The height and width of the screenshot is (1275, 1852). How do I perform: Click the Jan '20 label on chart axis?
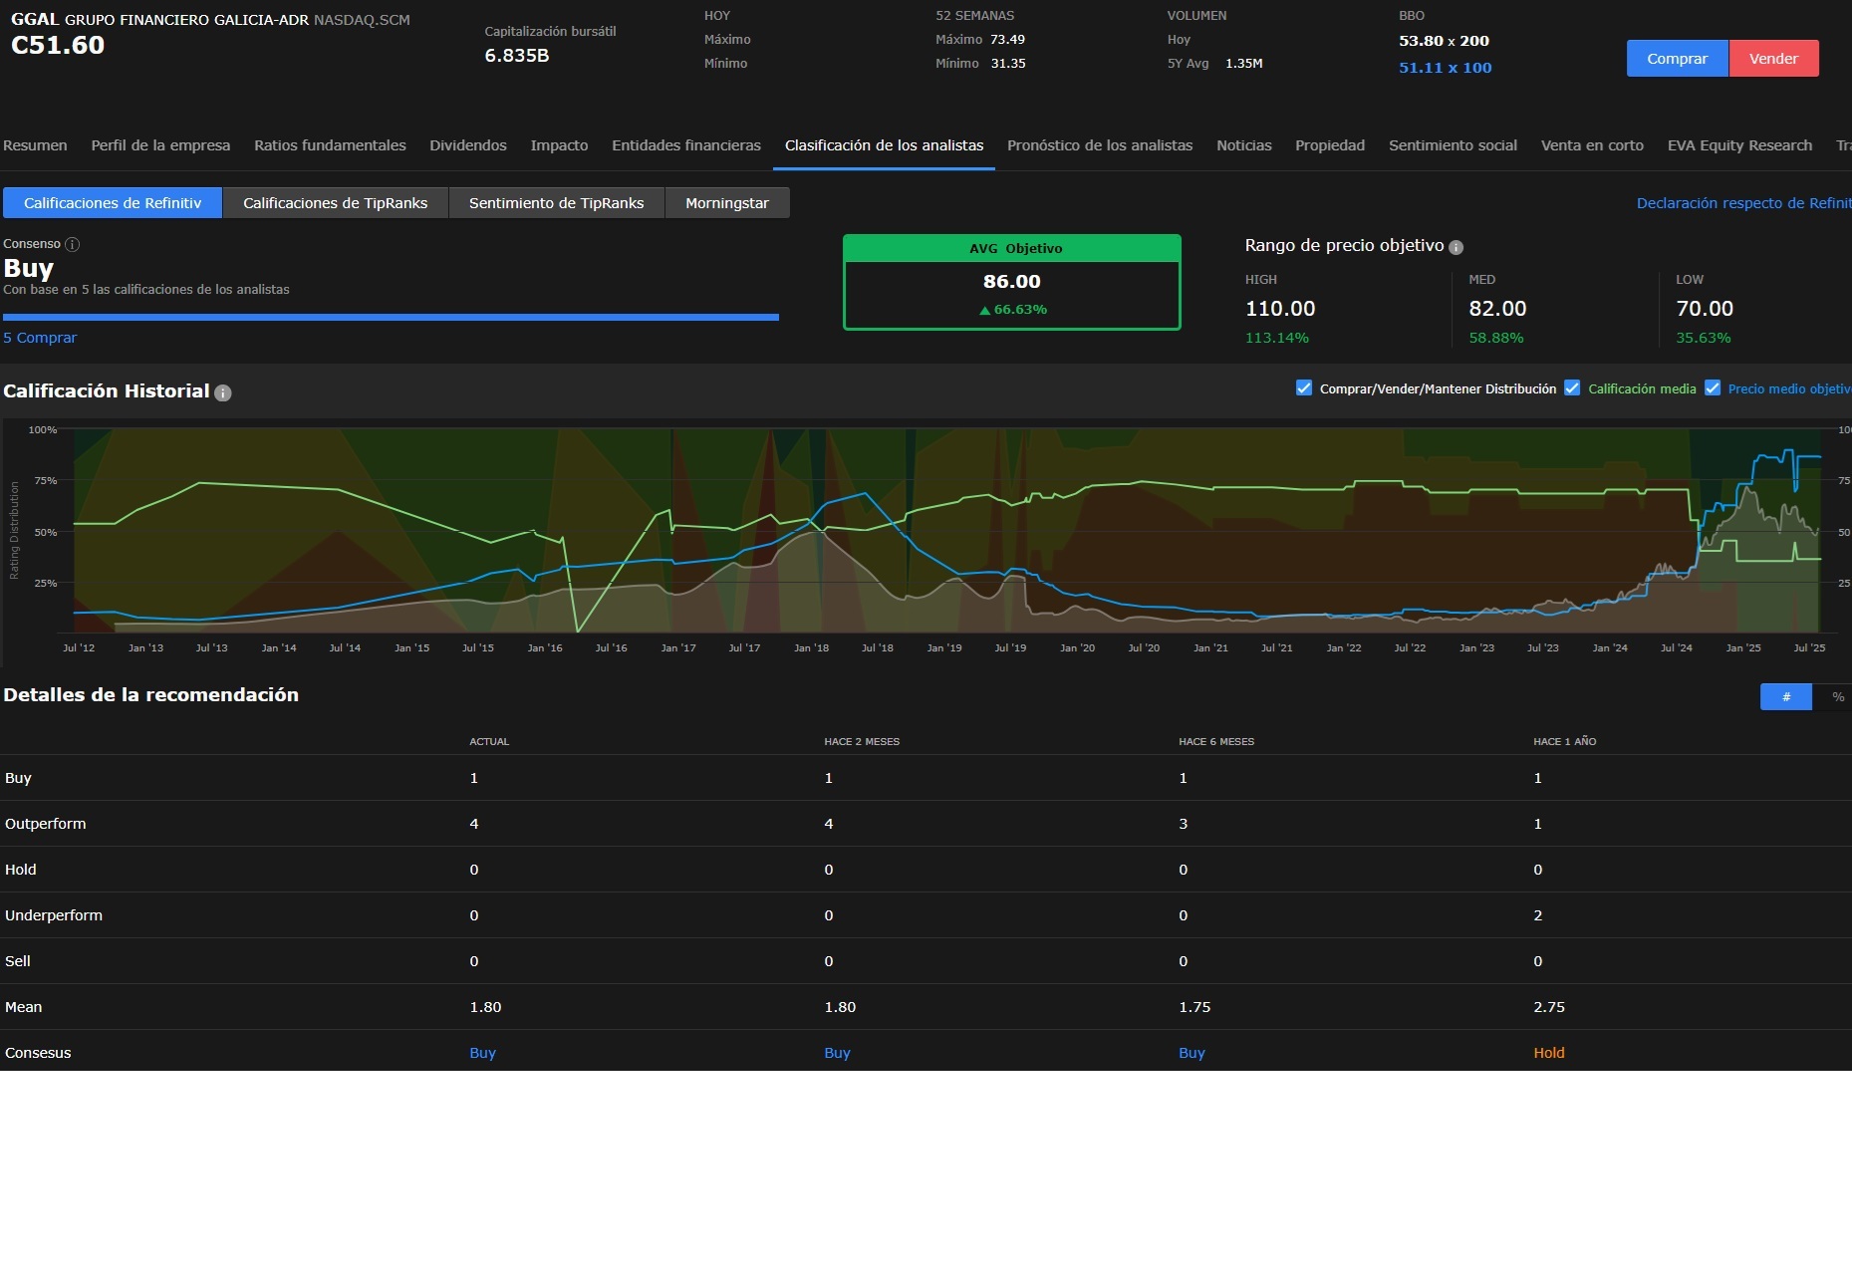tap(1077, 648)
